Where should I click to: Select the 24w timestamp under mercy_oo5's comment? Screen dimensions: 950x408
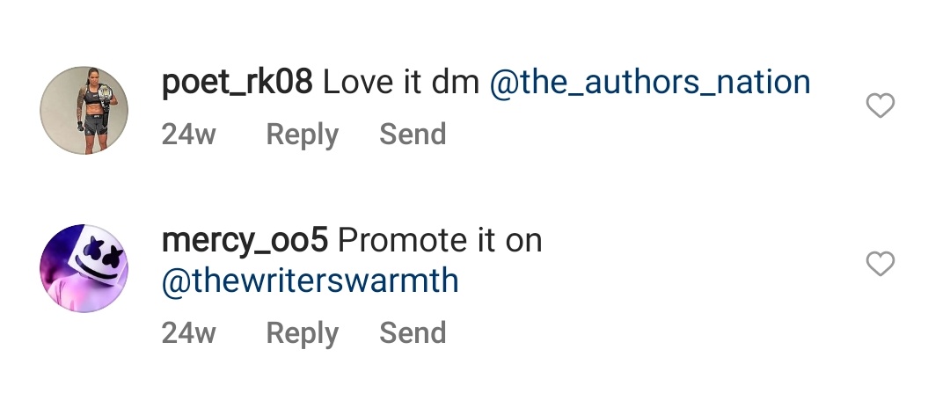(188, 332)
